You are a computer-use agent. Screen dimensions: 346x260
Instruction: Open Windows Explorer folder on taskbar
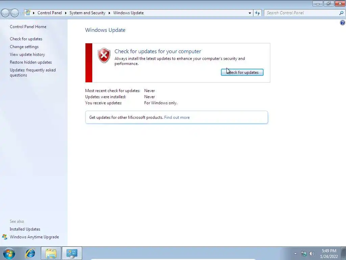[51, 253]
